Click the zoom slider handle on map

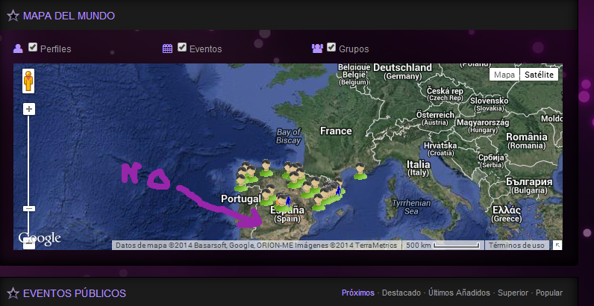click(28, 208)
